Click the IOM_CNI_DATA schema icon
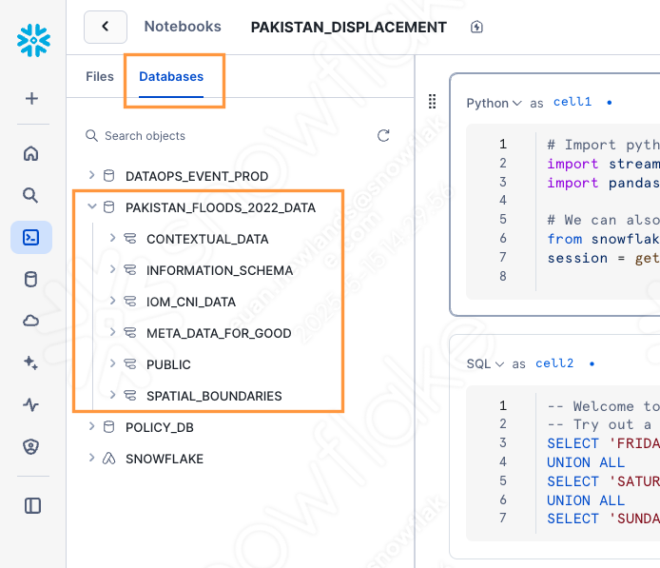The image size is (660, 568). point(130,302)
